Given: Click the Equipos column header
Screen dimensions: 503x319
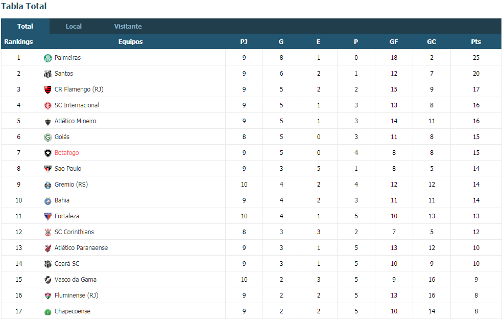Looking at the screenshot, I should pos(131,42).
